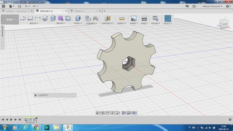Open the MODIFY dropdown menu
The image size is (233, 131).
(x=78, y=23)
